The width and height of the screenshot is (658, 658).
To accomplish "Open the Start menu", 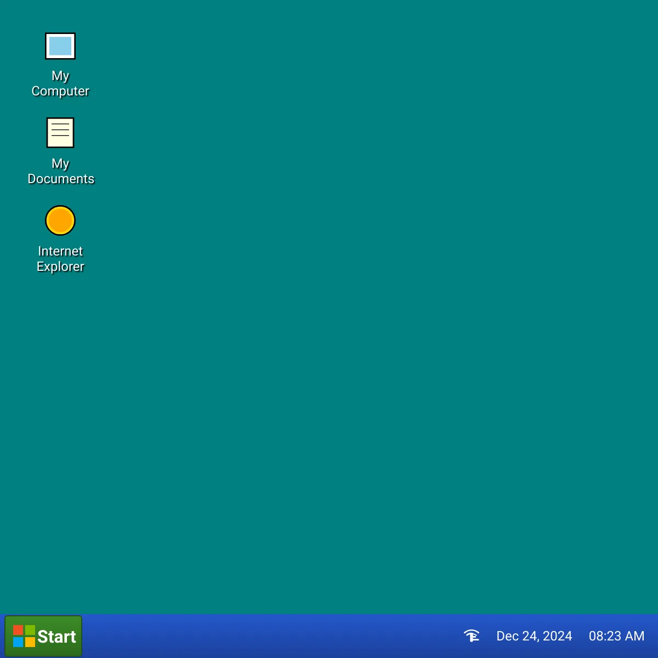I will coord(43,636).
